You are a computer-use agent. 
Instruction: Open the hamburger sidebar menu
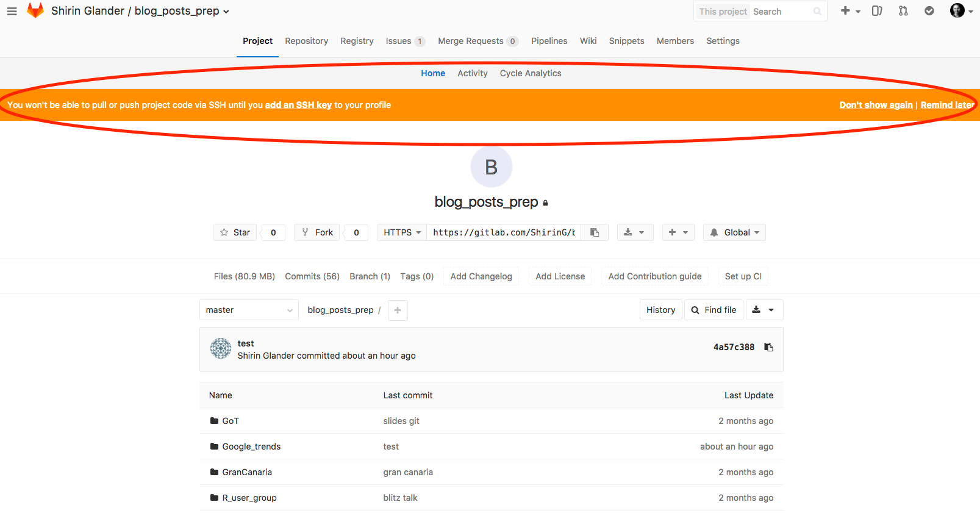tap(12, 11)
